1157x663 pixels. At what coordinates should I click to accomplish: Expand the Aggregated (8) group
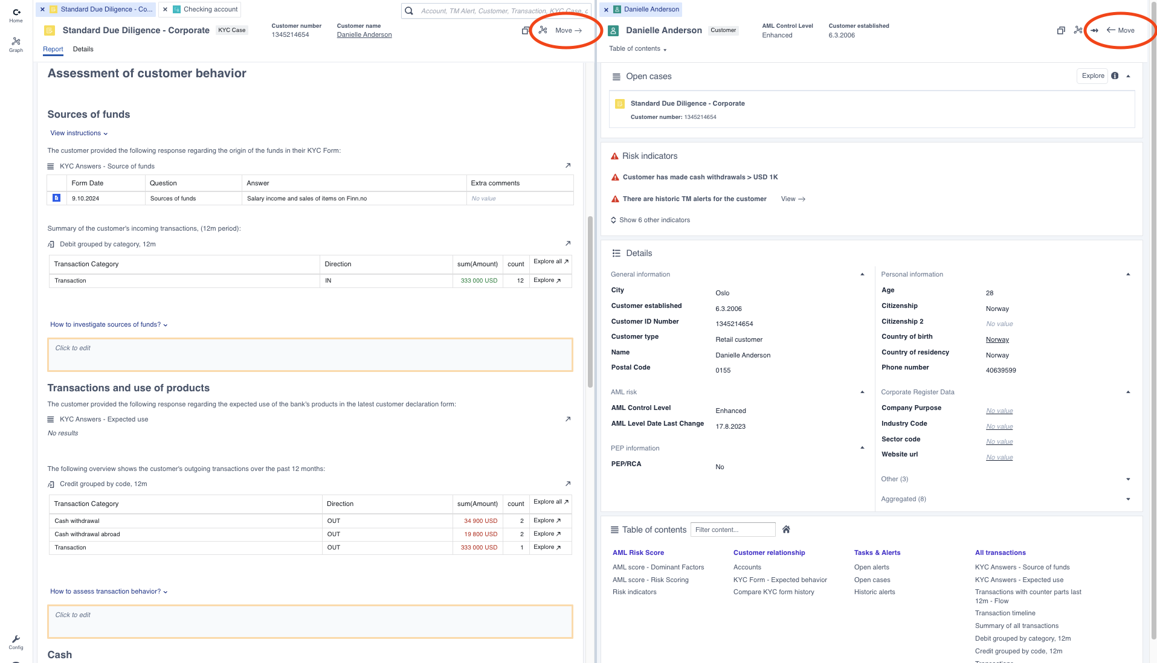tap(1128, 499)
